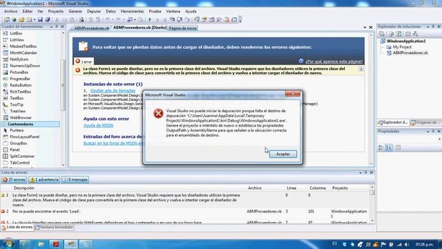This screenshot has height=249, width=442.
Task: Open the Editar menu
Action: [28, 11]
